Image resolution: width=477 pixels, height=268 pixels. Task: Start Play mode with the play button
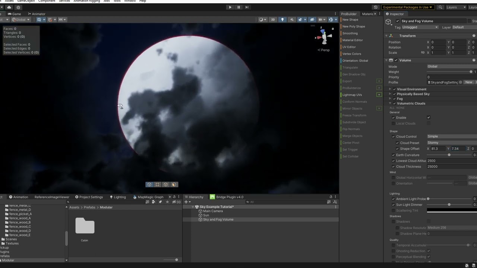point(230,7)
